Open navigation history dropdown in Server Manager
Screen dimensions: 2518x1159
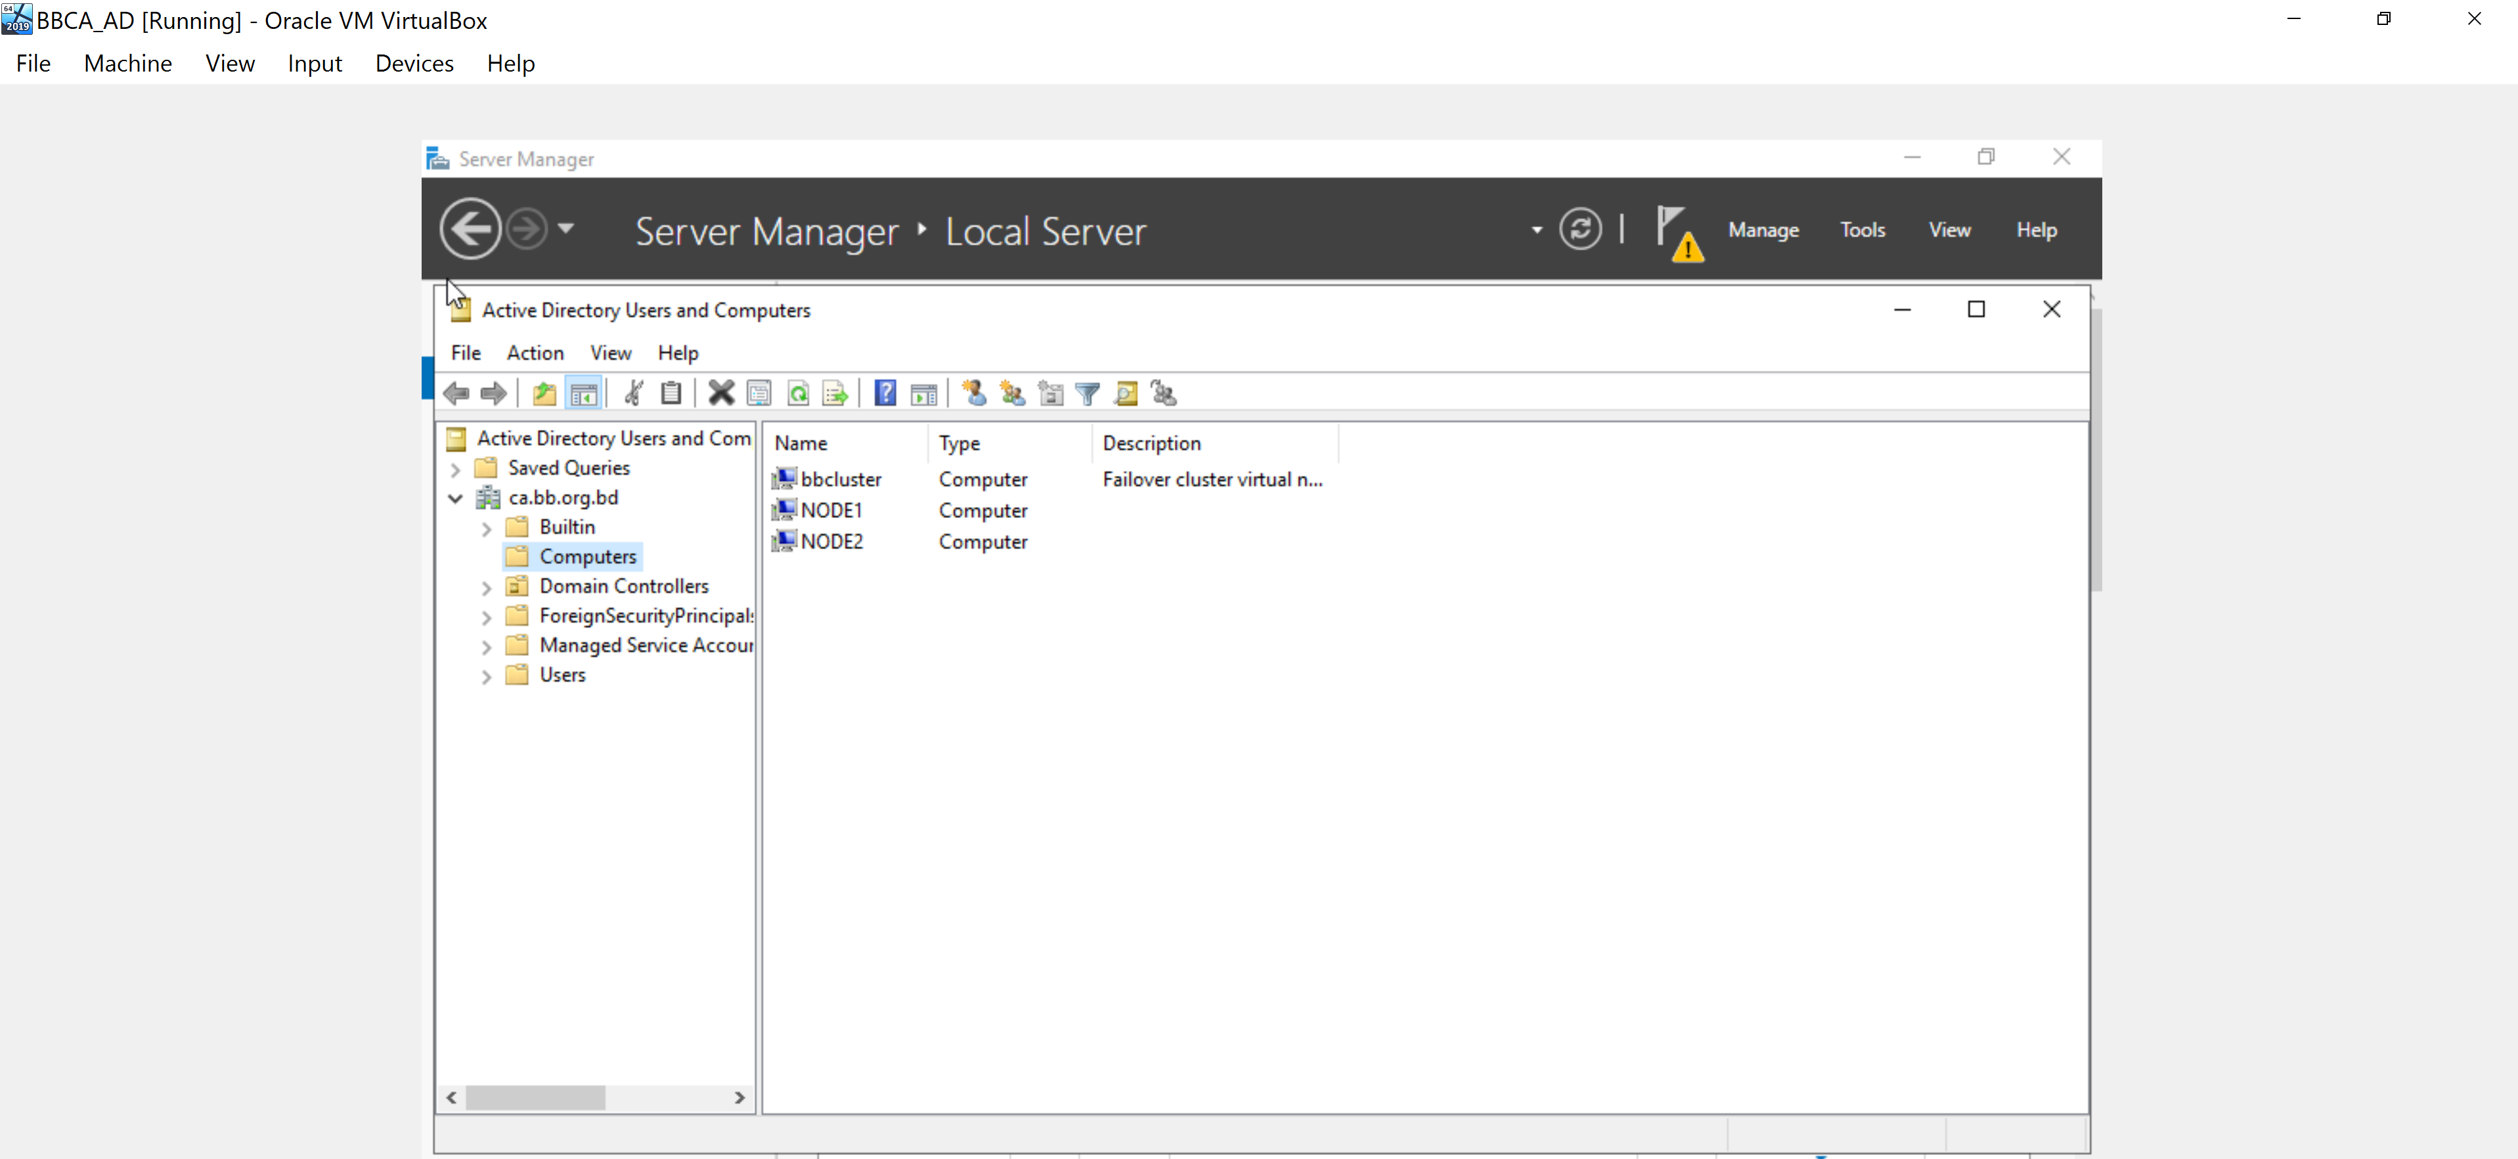[566, 230]
